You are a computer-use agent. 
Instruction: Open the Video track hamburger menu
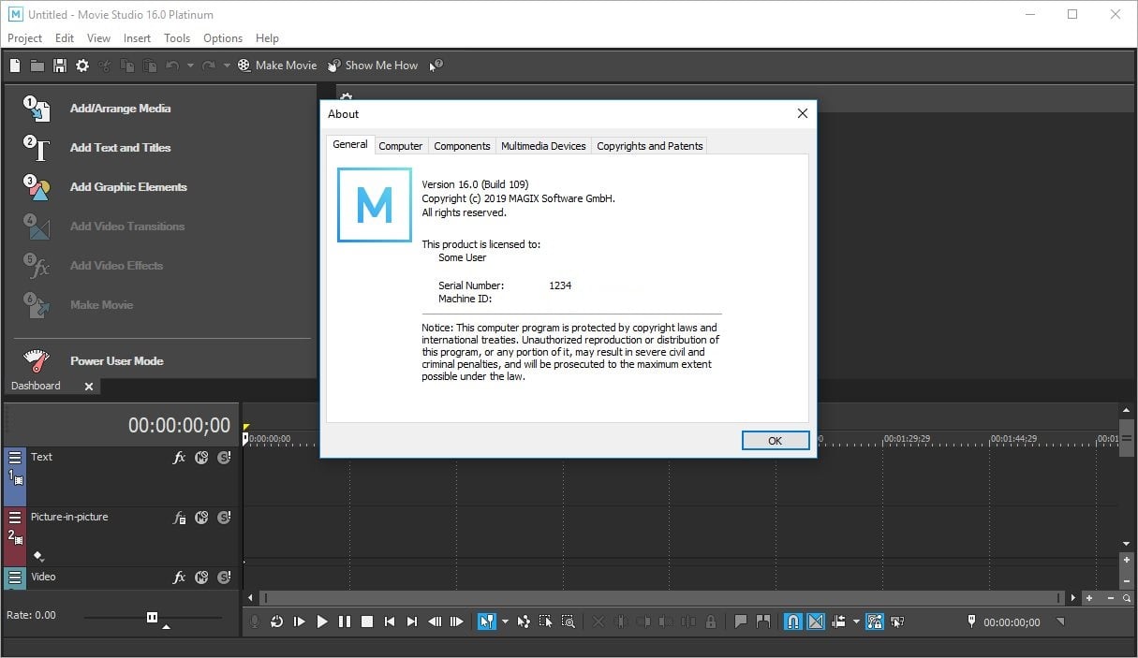coord(15,578)
